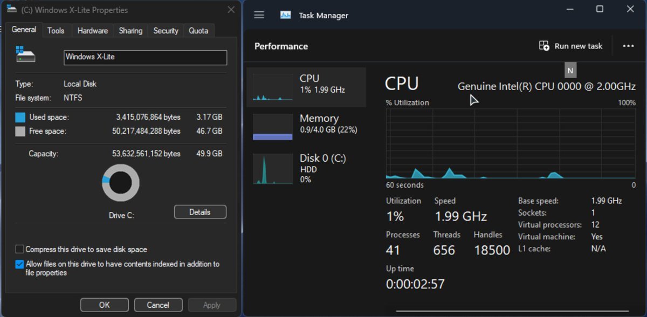Click the Run new task icon
The width and height of the screenshot is (647, 317).
pos(544,46)
